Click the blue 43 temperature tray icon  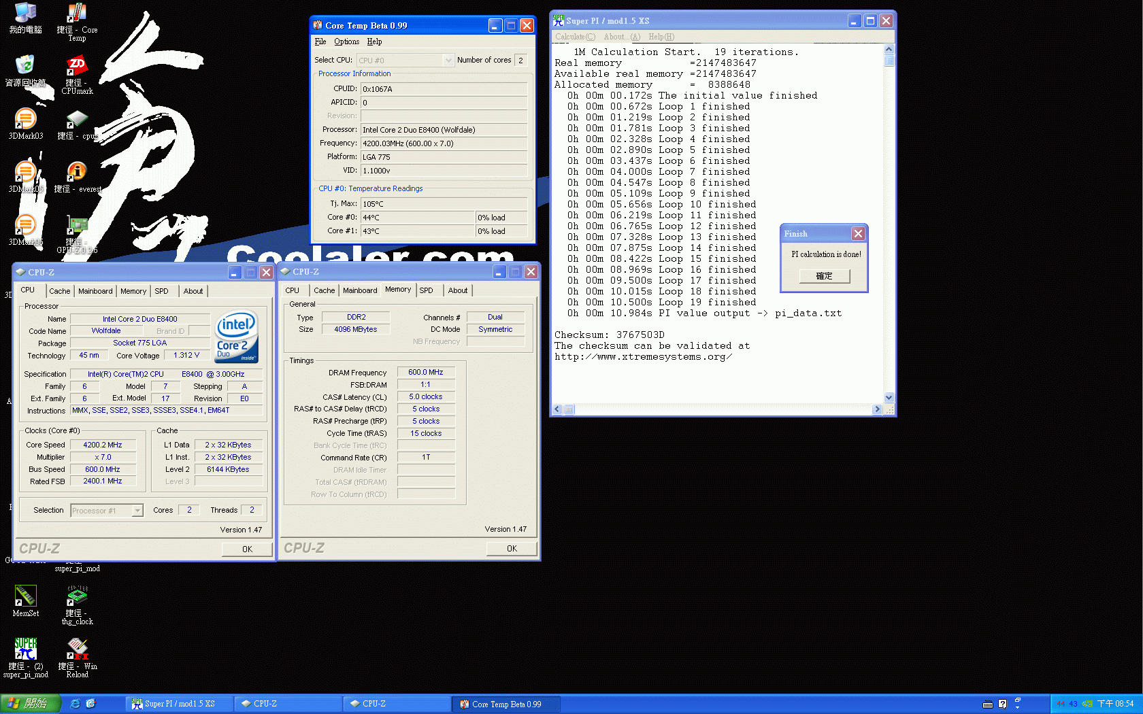1073,704
